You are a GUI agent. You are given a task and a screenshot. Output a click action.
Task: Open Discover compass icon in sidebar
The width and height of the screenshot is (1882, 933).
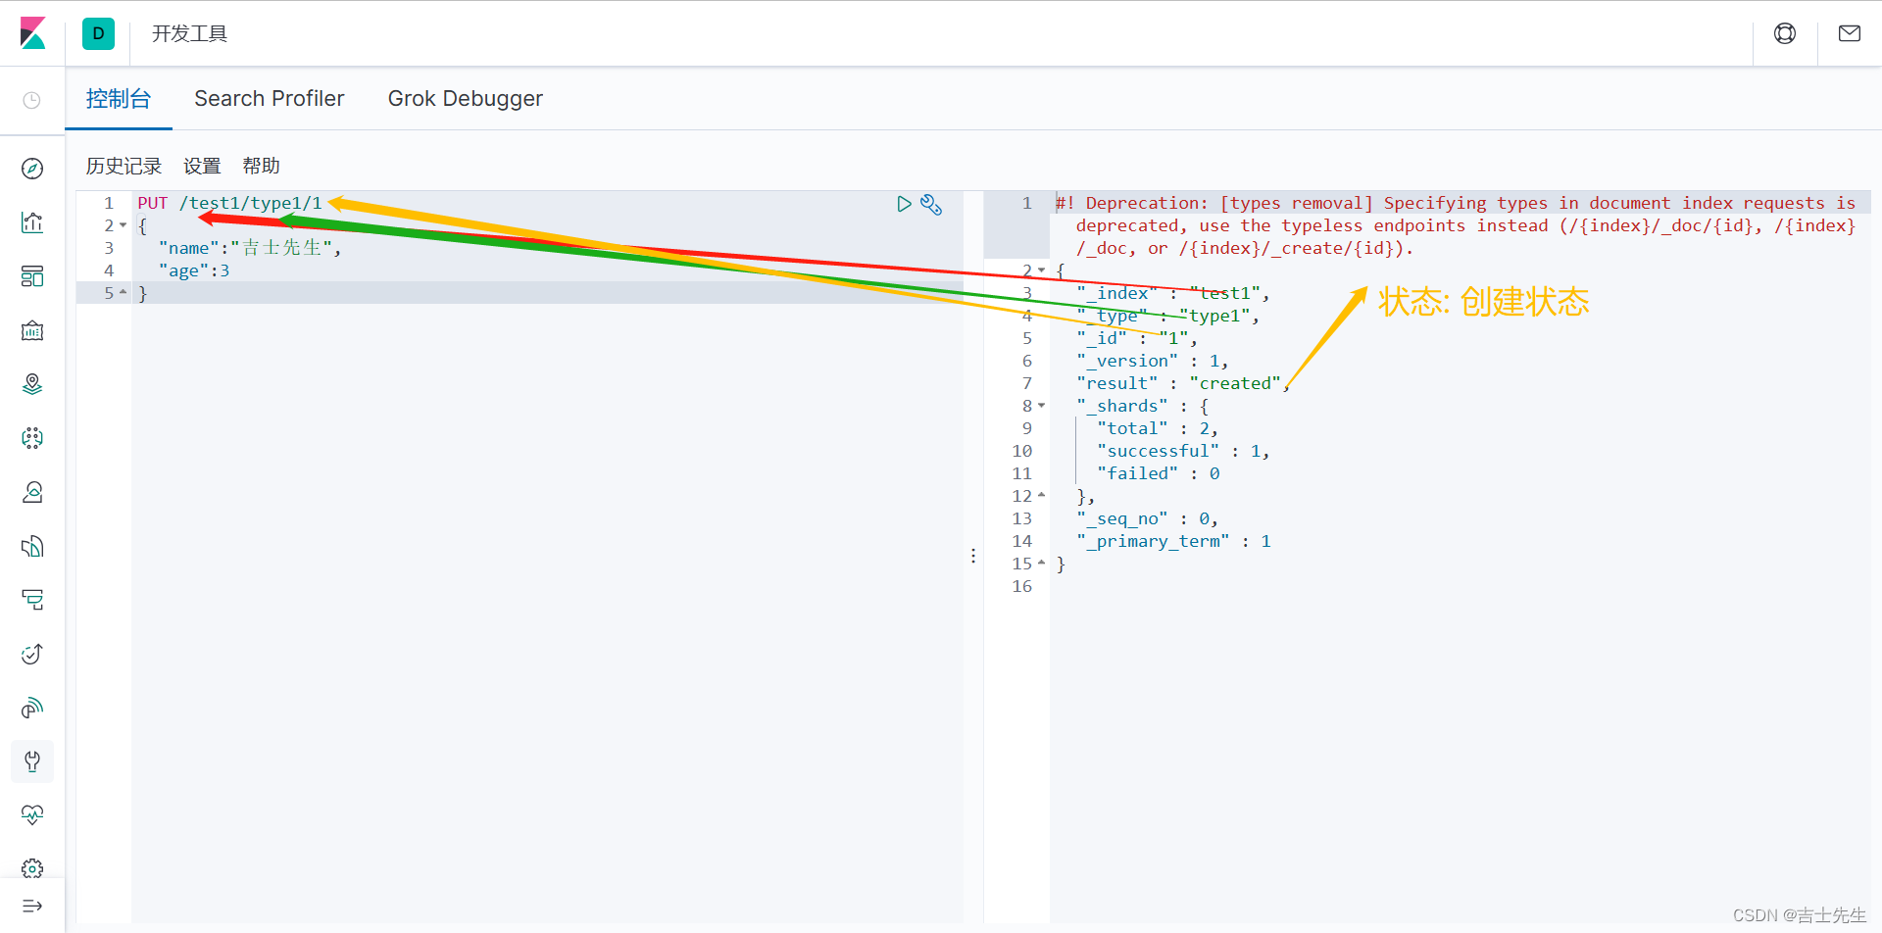[x=32, y=169]
